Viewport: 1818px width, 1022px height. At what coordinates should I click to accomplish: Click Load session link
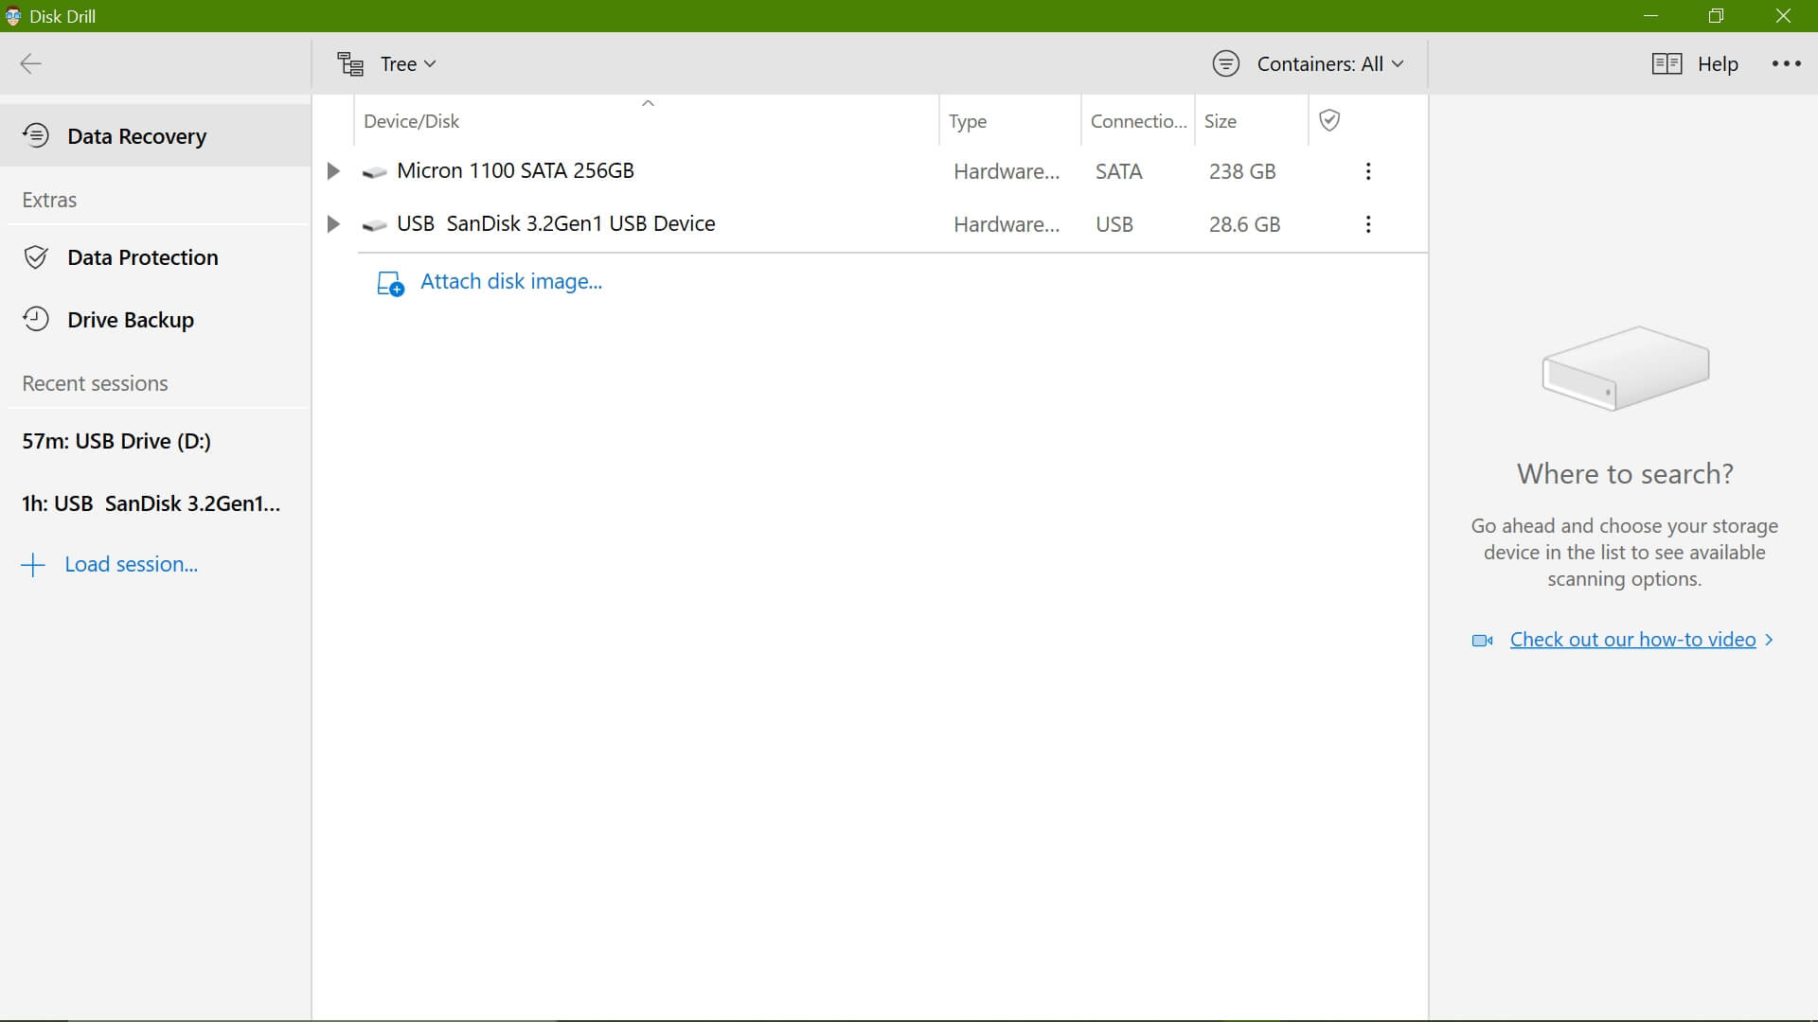tap(131, 564)
